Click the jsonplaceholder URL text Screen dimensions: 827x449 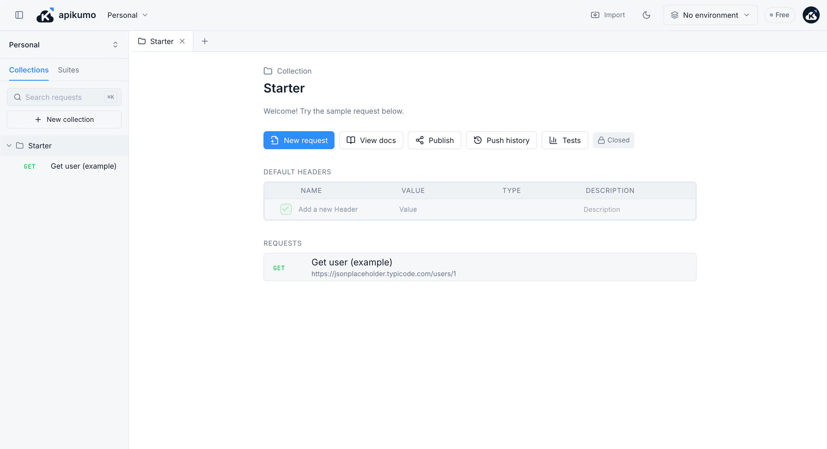click(x=383, y=274)
